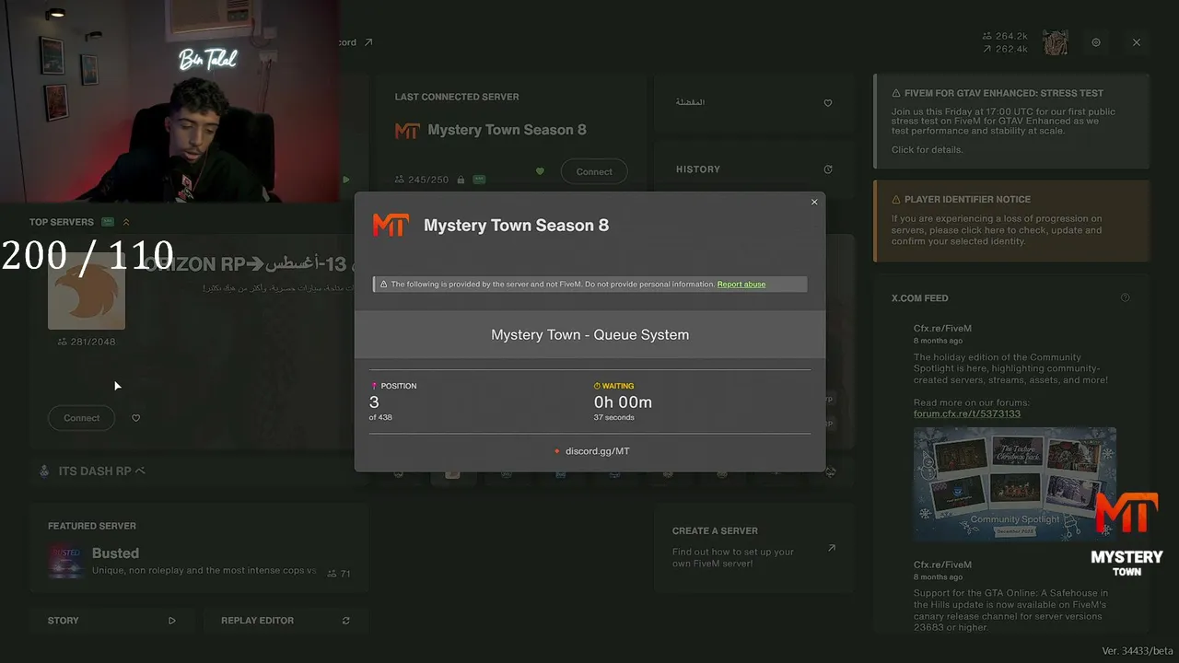Click the ITS DASH RP pin icon
Screen dimensions: 1179x663
(x=44, y=471)
